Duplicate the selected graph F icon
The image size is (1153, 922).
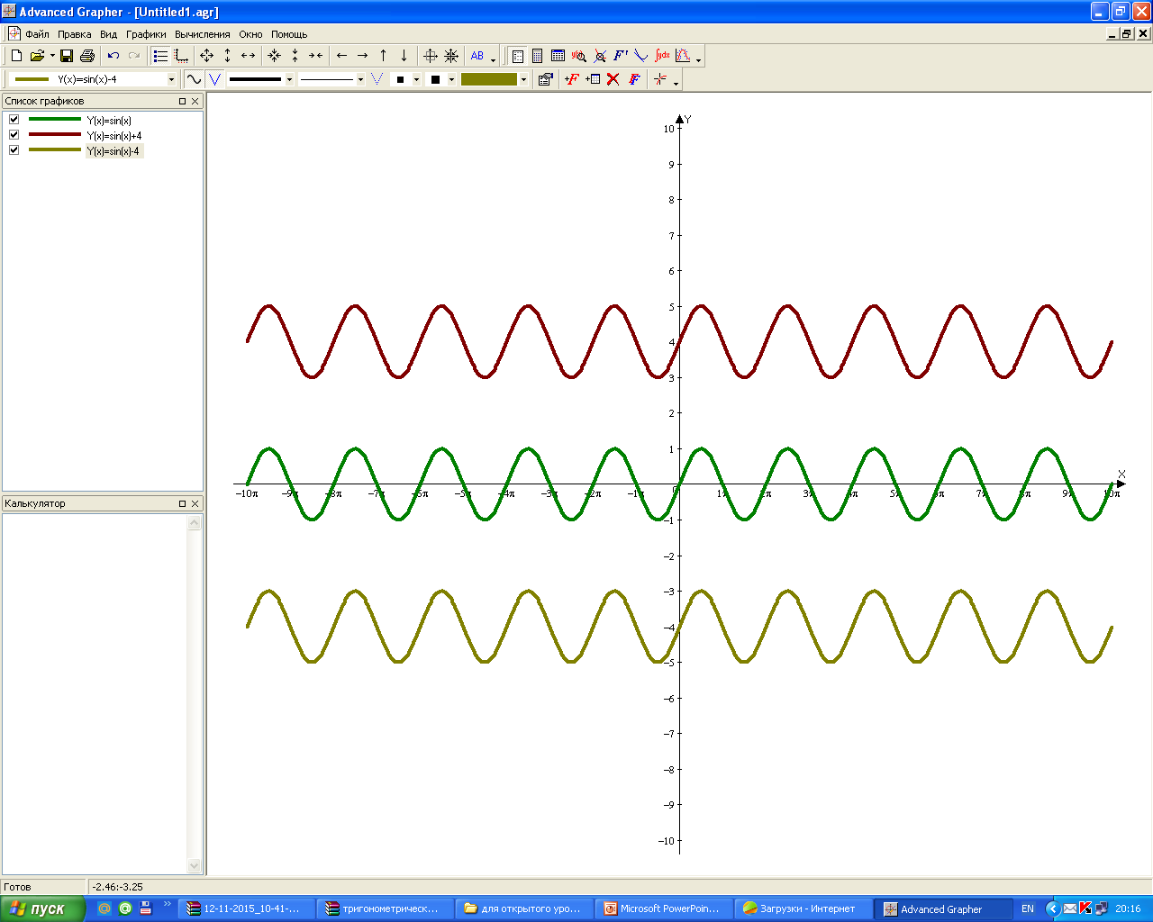634,79
